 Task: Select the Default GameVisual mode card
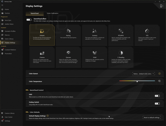[x=42, y=35]
